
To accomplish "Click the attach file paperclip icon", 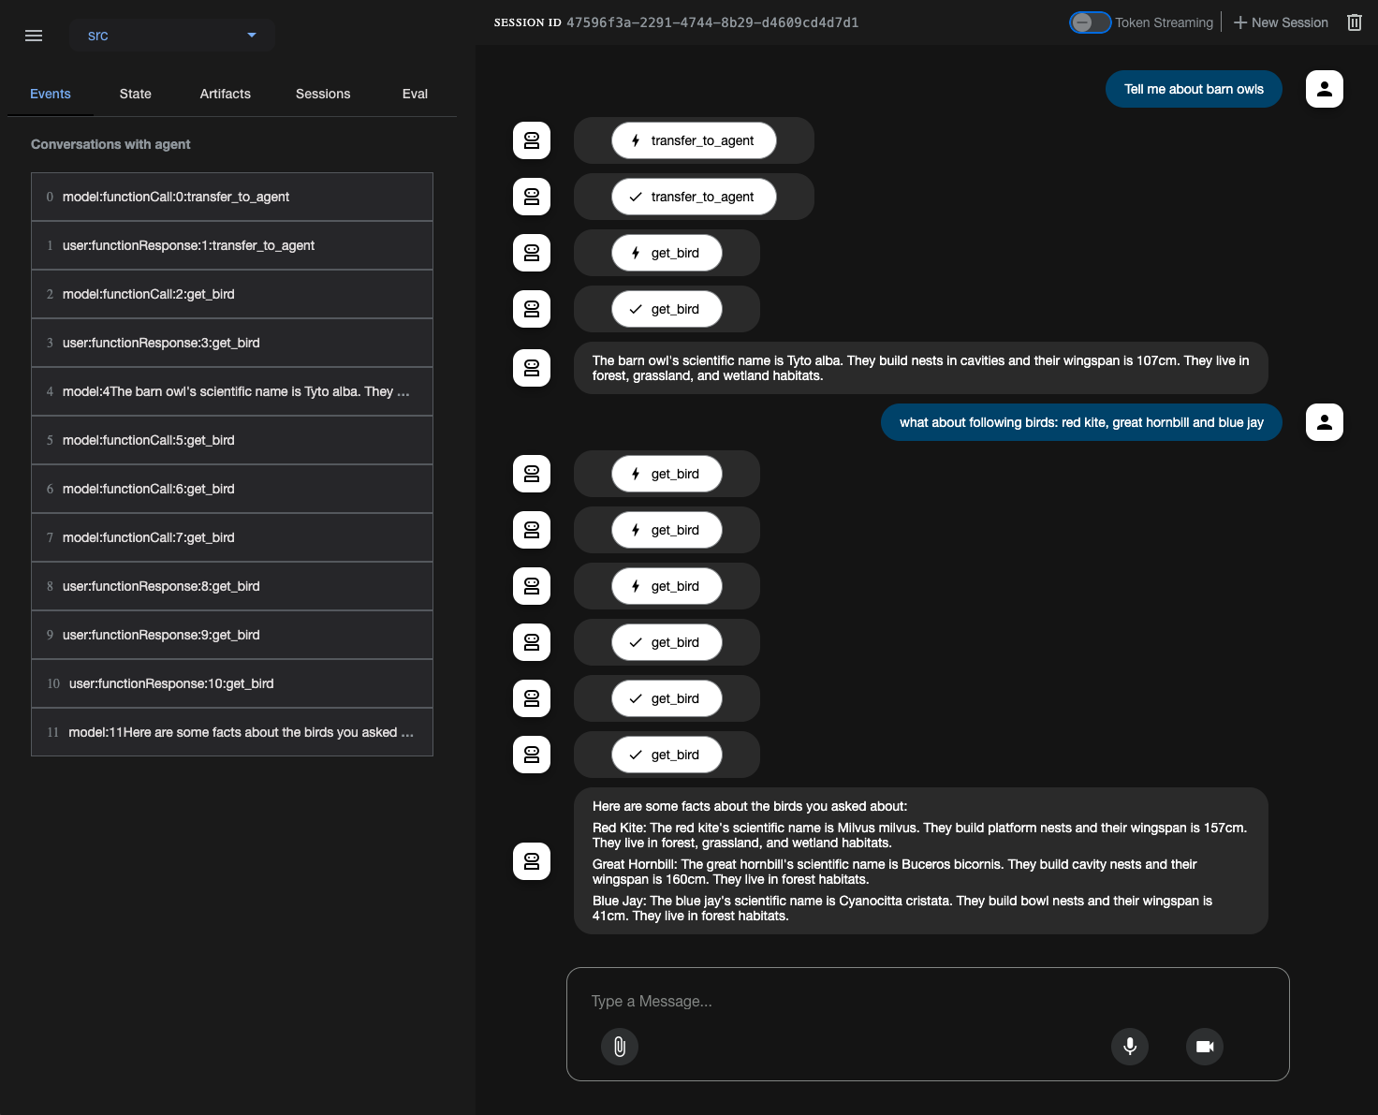I will [x=620, y=1046].
